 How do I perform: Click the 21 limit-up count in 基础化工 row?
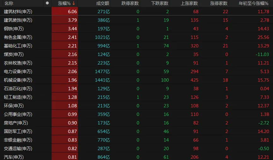pos(225,46)
